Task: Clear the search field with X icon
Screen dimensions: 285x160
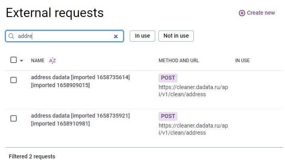Action: tap(116, 36)
